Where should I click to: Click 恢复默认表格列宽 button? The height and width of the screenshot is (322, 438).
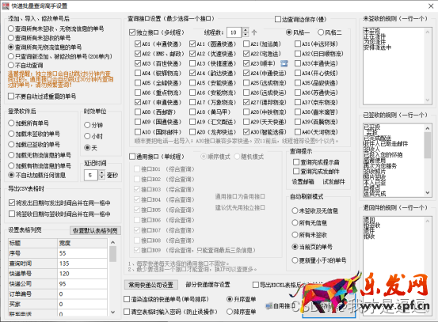coord(95,230)
